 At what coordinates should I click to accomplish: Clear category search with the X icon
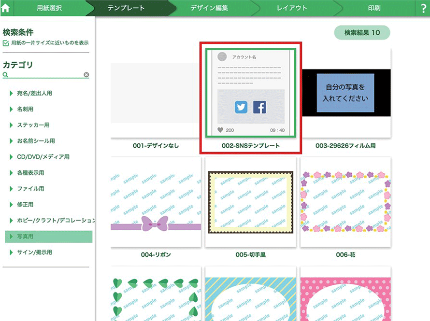coord(86,75)
